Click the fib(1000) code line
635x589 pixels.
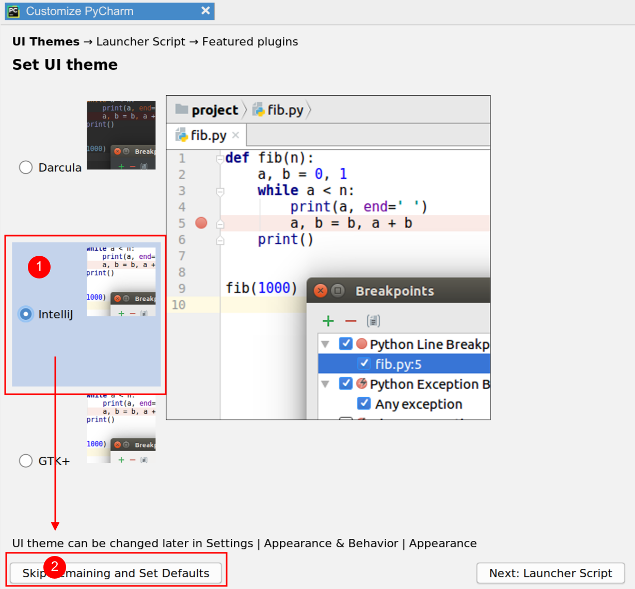click(x=262, y=288)
